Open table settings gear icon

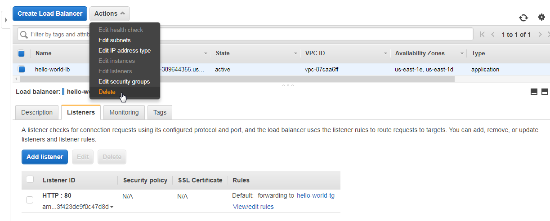point(541,17)
